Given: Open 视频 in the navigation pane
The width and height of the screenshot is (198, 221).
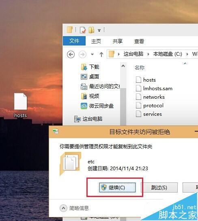Looking at the screenshot, I should (90, 96).
